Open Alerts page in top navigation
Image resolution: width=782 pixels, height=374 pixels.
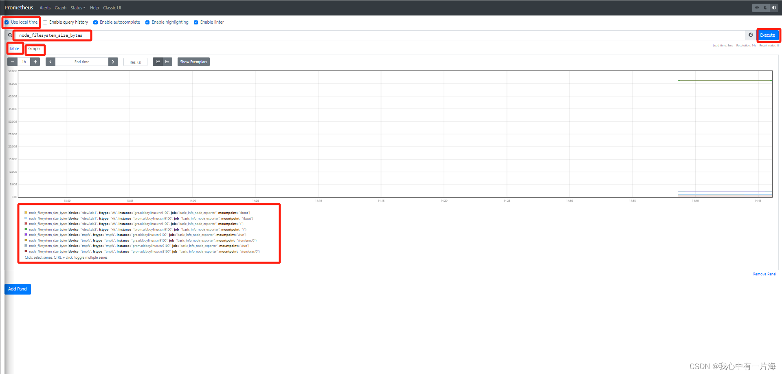click(x=45, y=8)
